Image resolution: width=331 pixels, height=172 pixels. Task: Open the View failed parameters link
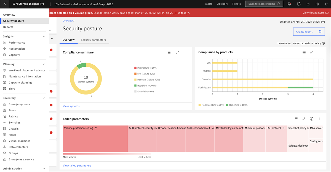coord(77,165)
